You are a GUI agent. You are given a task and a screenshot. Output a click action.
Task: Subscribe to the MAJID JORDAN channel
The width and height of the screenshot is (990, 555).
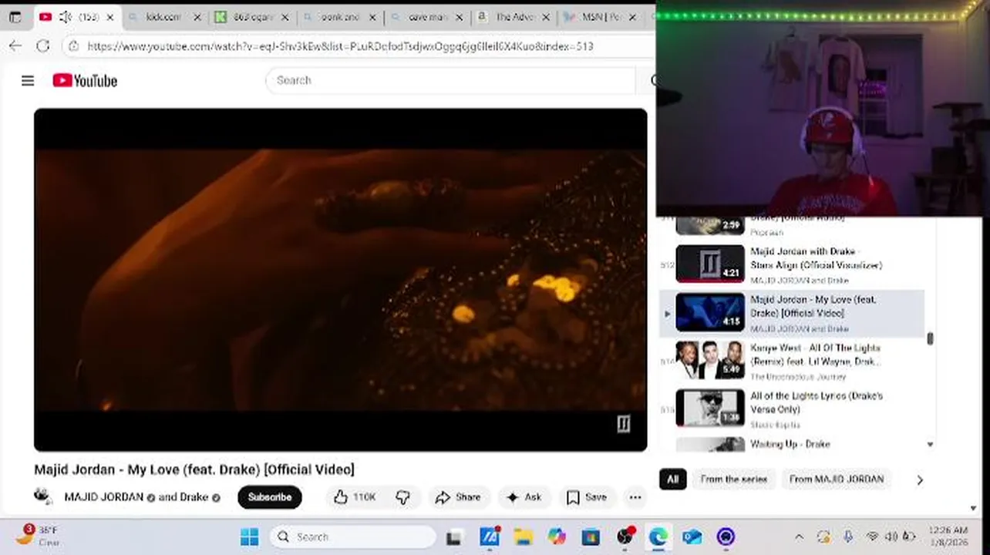270,497
